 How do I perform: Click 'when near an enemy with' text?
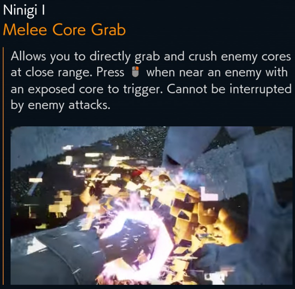(x=217, y=72)
